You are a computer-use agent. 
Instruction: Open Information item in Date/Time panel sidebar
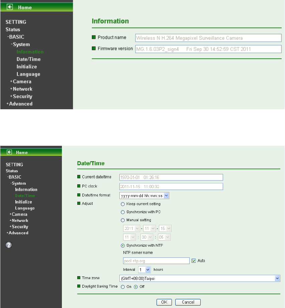pos(26,190)
